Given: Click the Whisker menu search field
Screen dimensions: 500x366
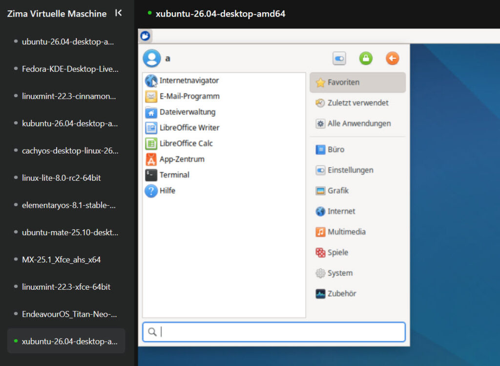Looking at the screenshot, I should [274, 332].
